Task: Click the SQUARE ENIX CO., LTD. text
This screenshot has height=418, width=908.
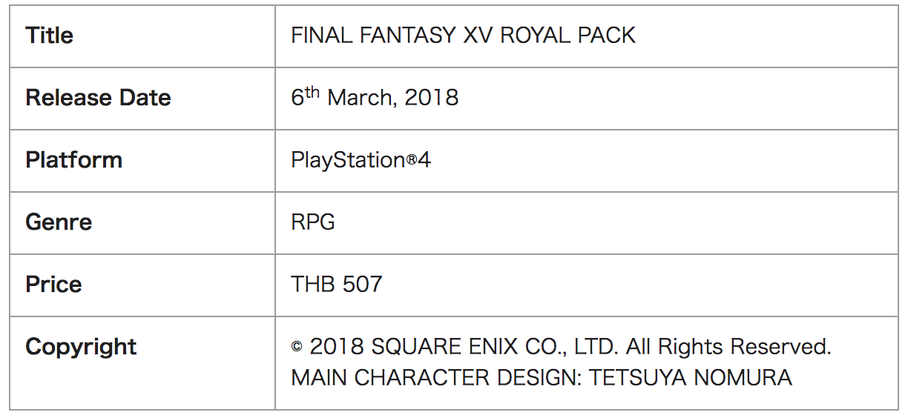Action: click(x=495, y=347)
